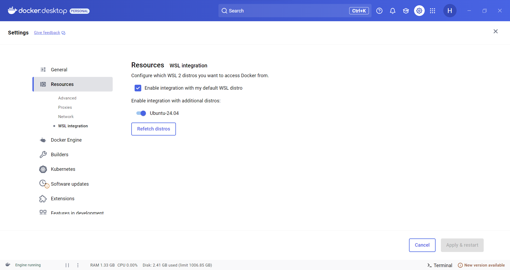The width and height of the screenshot is (510, 270).
Task: Select Resources settings section
Action: pyautogui.click(x=73, y=84)
